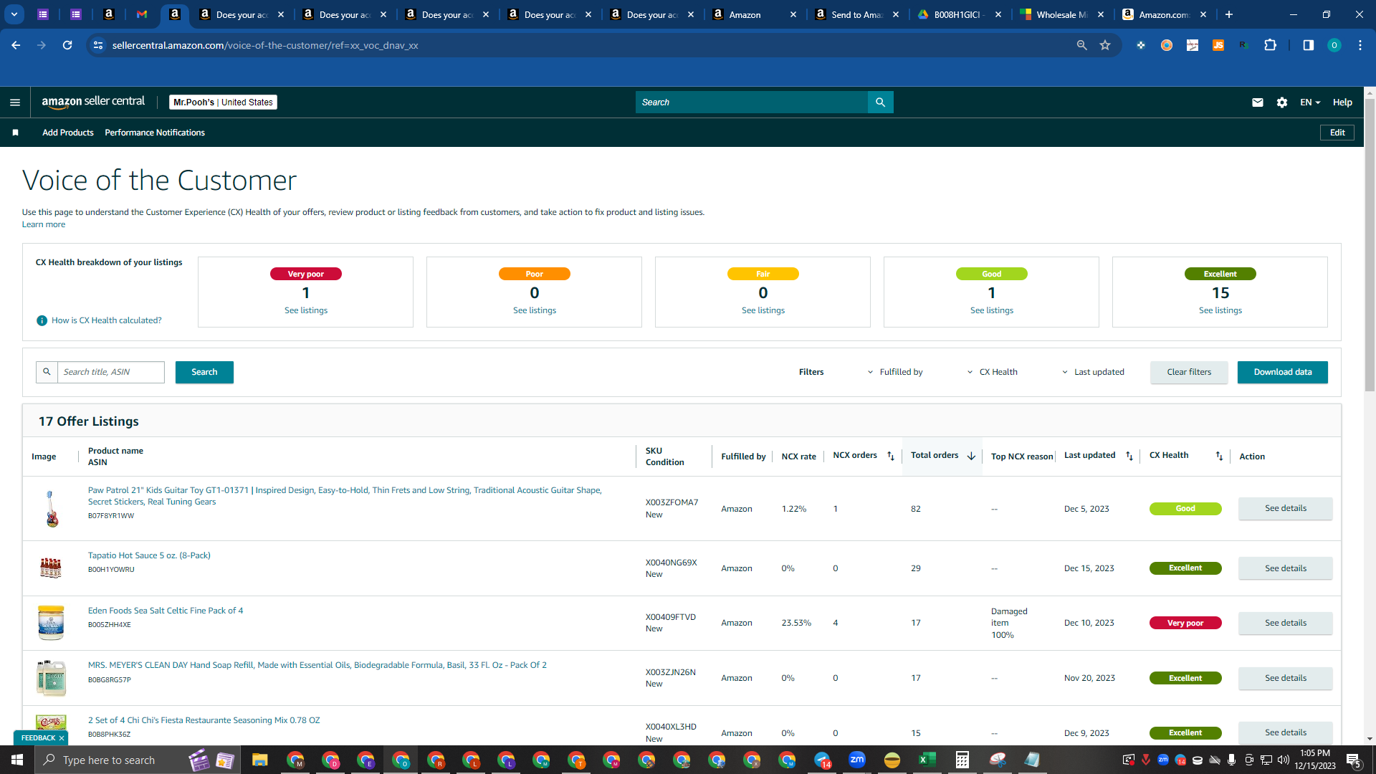Sort by Total orders arrow
The width and height of the screenshot is (1376, 774).
971,456
